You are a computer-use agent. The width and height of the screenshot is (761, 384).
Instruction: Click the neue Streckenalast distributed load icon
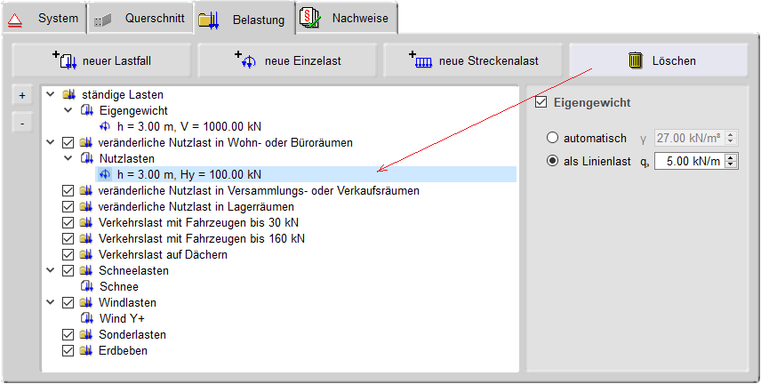coord(422,60)
